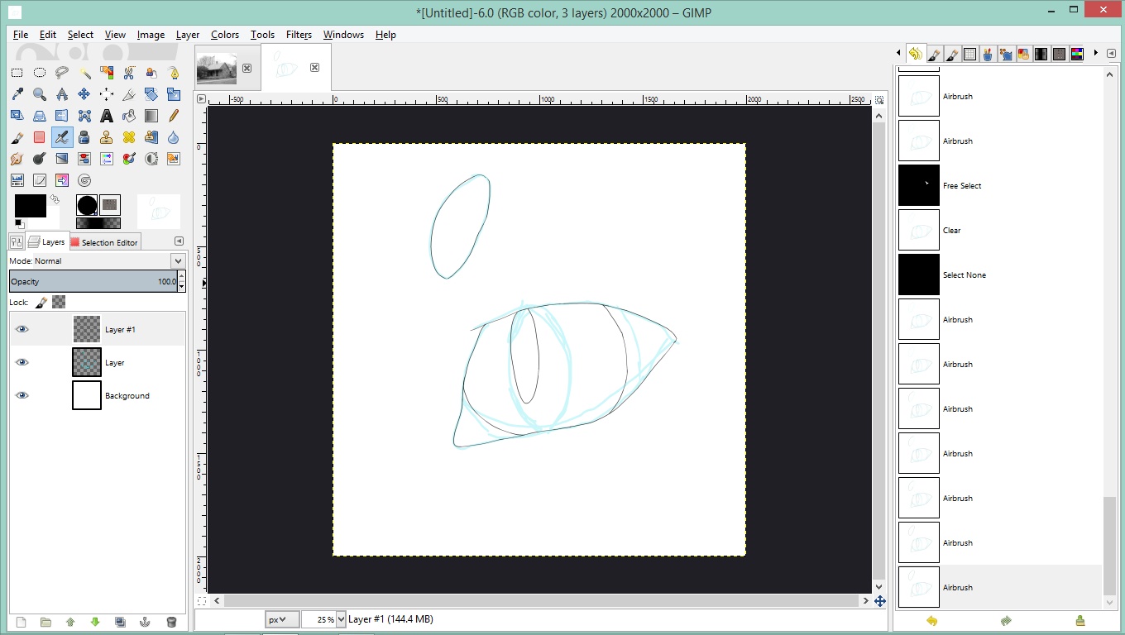Click the canvas navigation cross icon
The image size is (1125, 635).
[x=879, y=601]
